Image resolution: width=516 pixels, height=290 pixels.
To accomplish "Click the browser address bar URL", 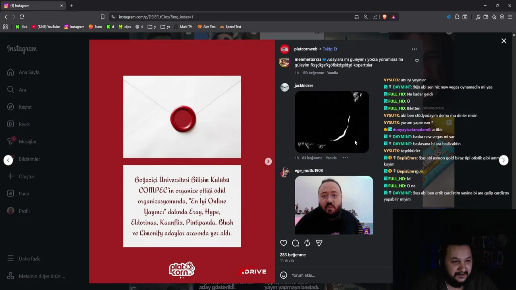I will (x=156, y=17).
